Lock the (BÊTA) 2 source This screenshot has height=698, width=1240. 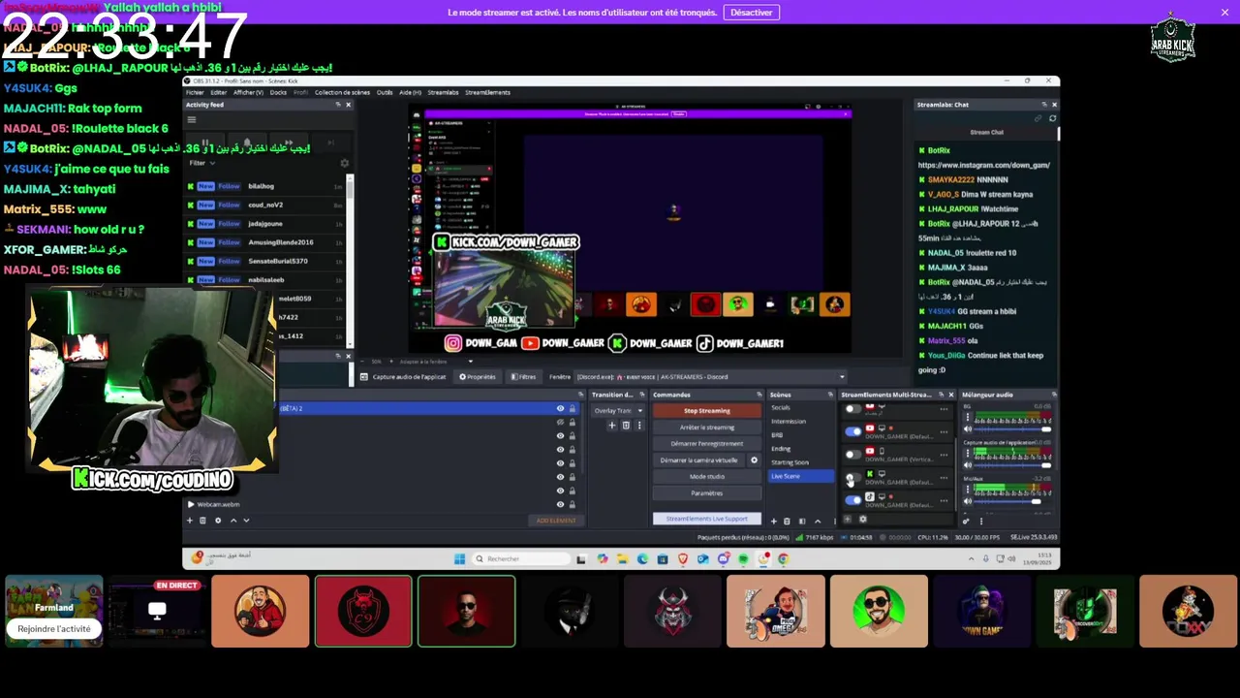[x=573, y=409]
